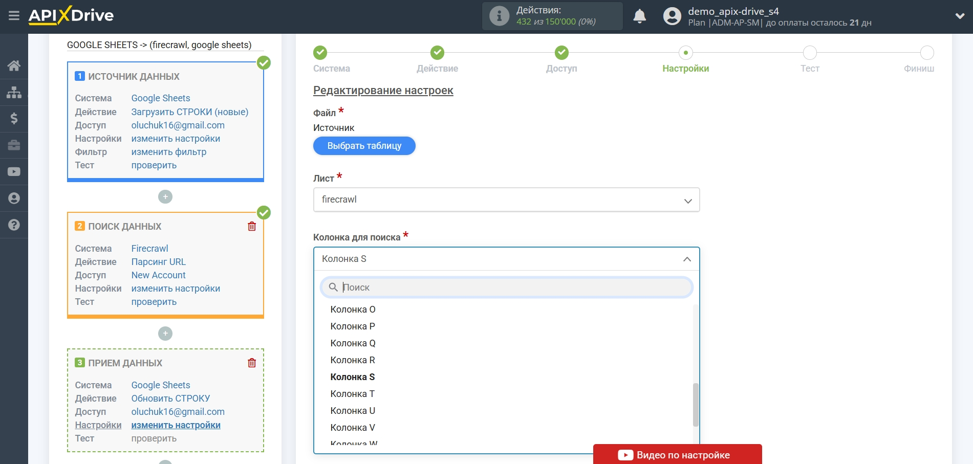Open the payments dollar icon in sidebar
The image size is (973, 464).
[14, 119]
